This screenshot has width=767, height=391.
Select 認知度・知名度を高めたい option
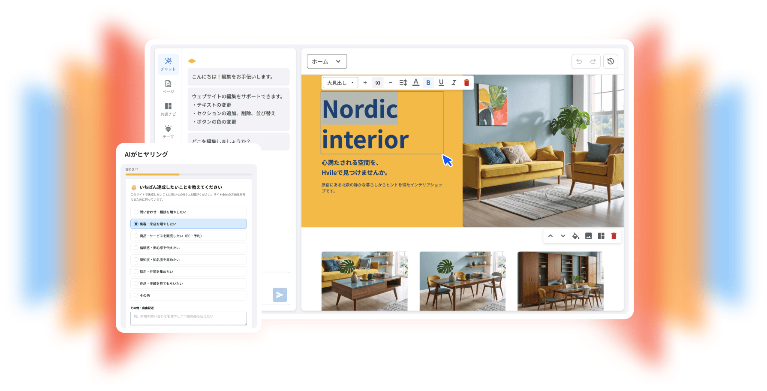pyautogui.click(x=189, y=260)
